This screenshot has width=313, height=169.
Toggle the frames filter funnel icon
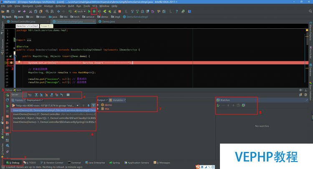[x=93, y=105]
